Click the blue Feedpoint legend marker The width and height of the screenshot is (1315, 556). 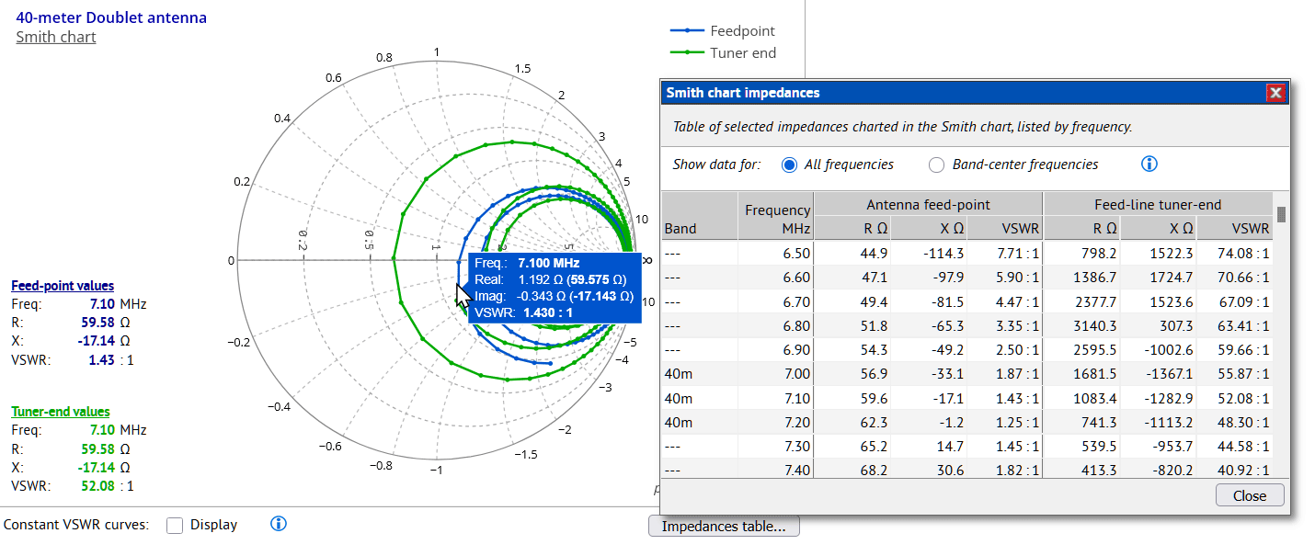(689, 31)
